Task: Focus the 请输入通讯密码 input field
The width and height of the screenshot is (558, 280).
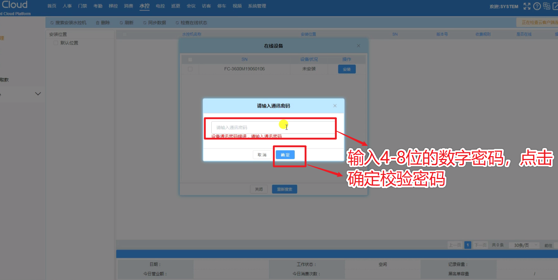Action: [273, 128]
